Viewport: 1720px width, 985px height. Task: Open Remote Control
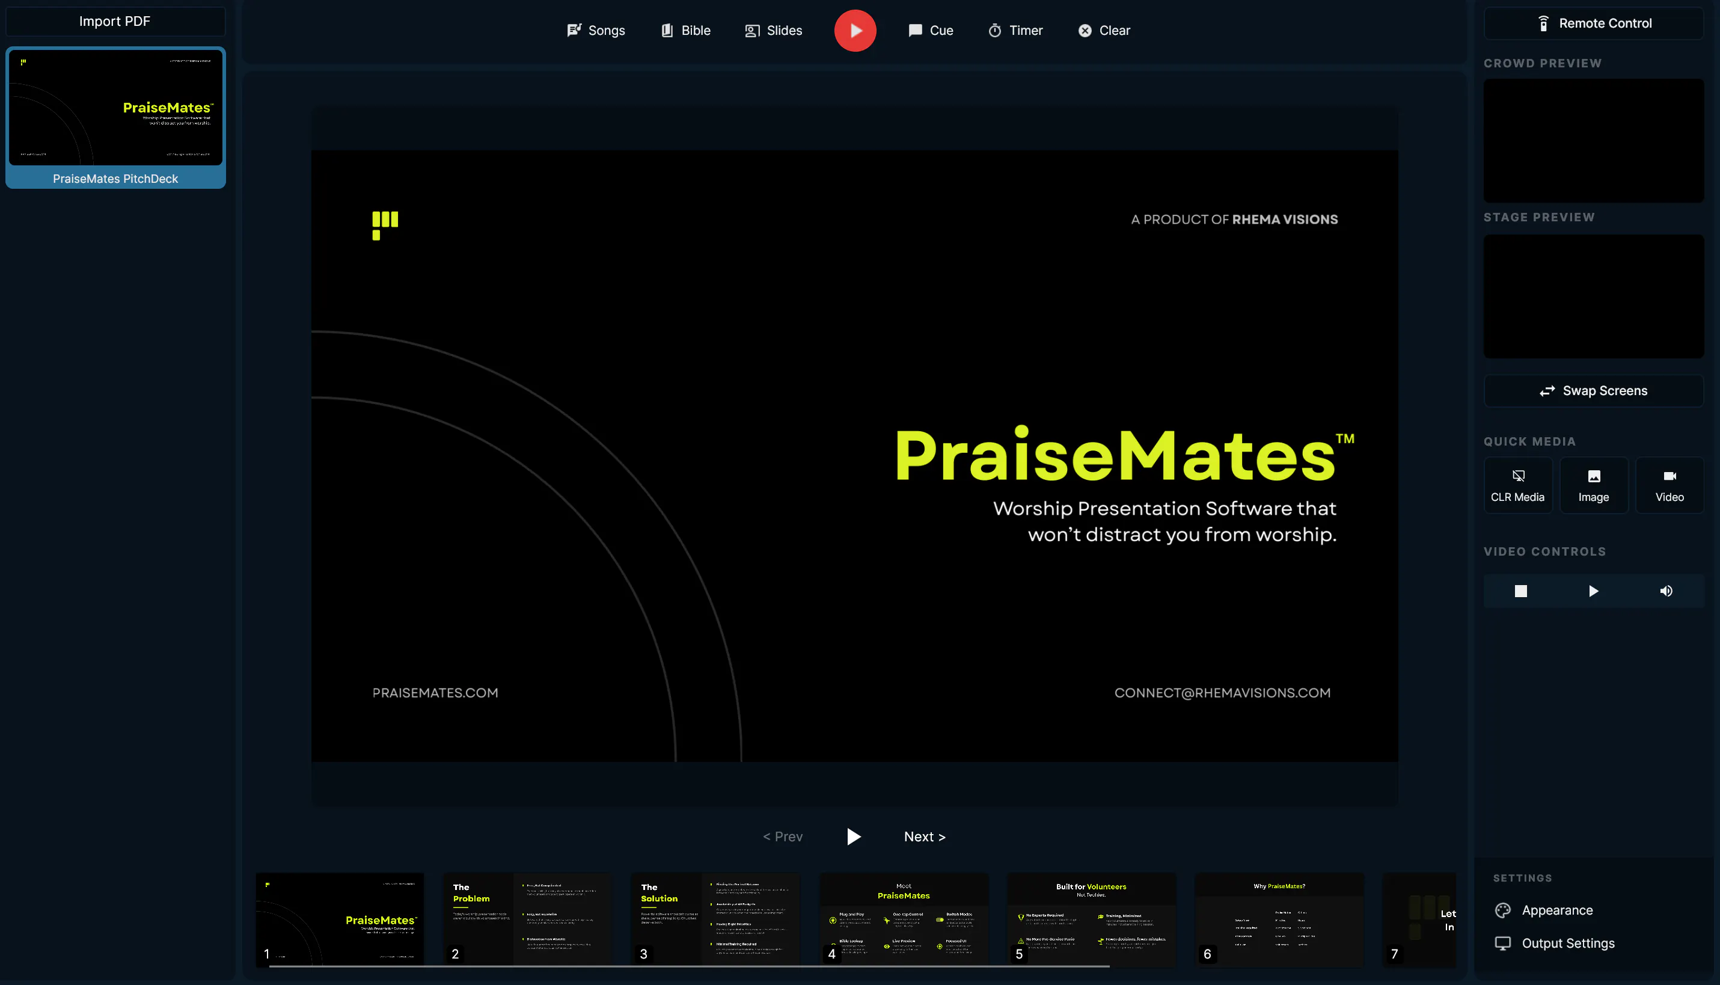click(1593, 23)
